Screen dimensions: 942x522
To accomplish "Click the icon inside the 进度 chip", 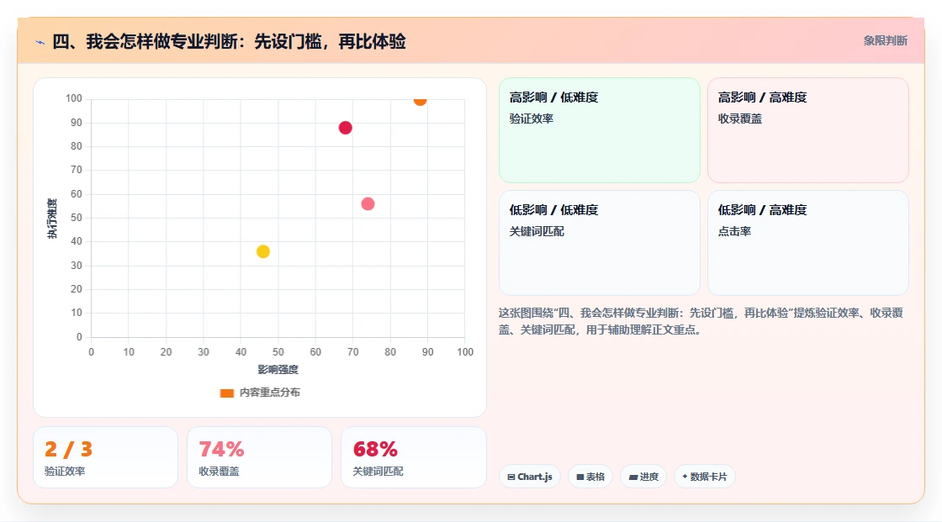I will tap(633, 477).
